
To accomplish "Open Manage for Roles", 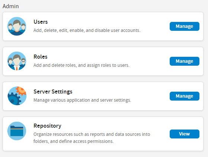I will (185, 61).
